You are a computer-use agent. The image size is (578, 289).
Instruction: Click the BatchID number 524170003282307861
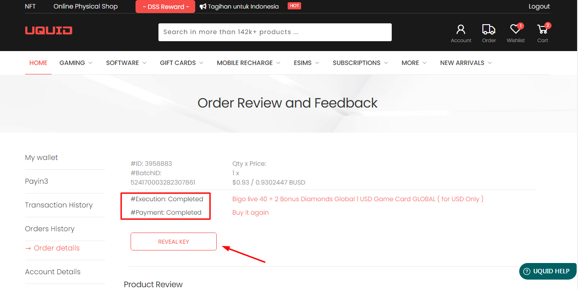[163, 182]
